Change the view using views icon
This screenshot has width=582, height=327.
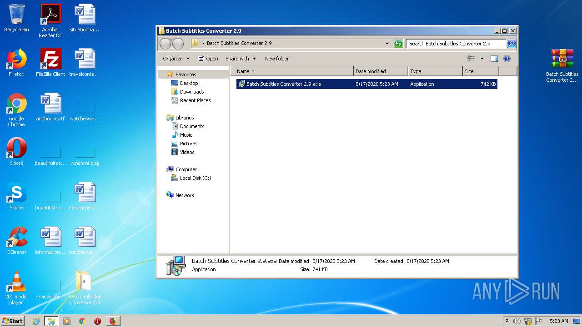tap(471, 59)
